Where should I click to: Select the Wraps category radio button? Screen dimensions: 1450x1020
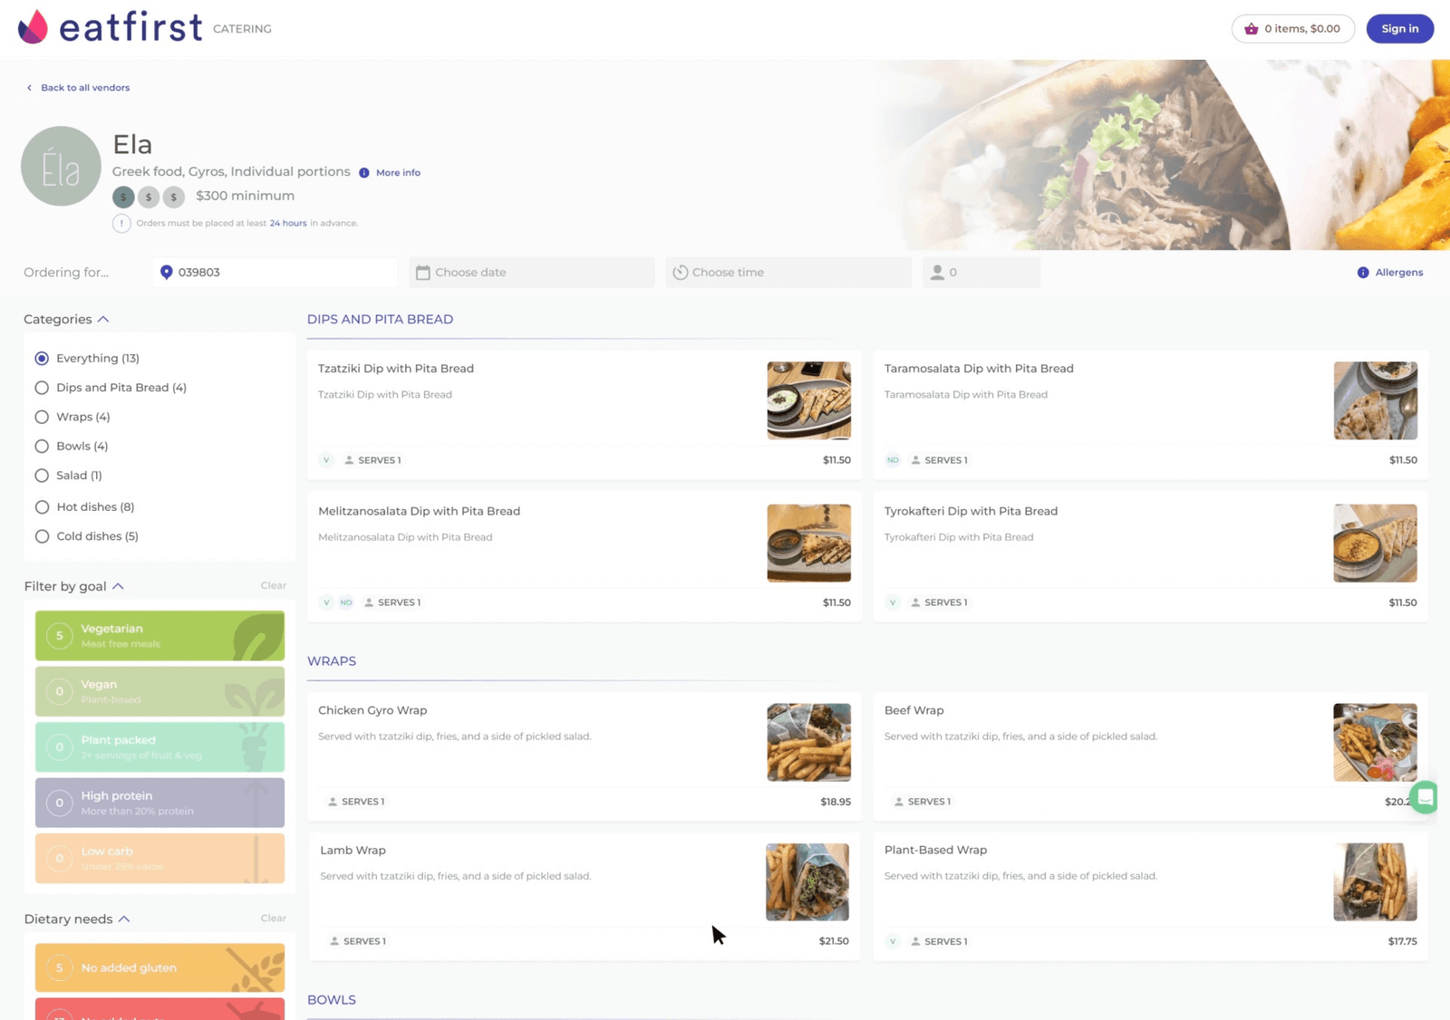point(42,417)
